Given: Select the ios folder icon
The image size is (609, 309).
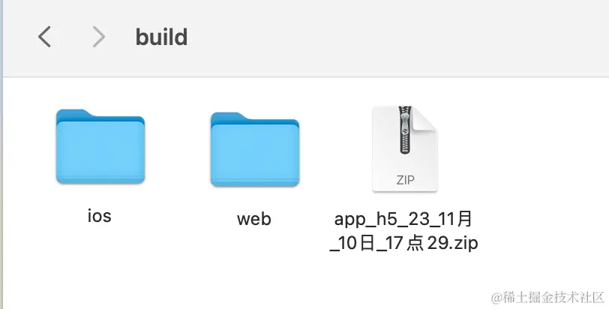Looking at the screenshot, I should [100, 150].
